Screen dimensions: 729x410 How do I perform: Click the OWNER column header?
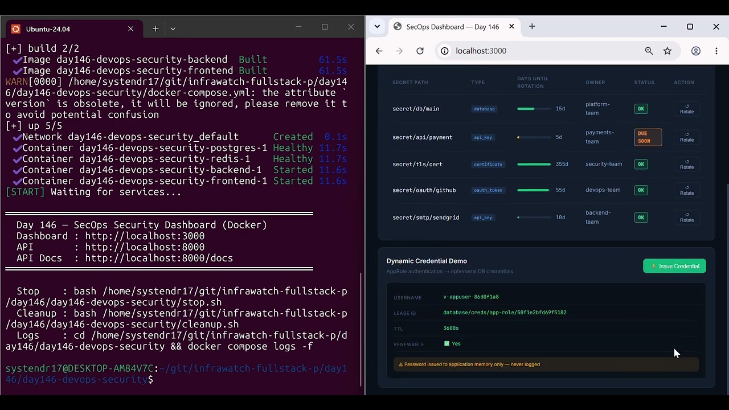pyautogui.click(x=595, y=83)
